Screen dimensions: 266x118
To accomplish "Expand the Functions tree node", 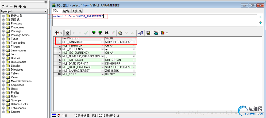I will pyautogui.click(x=3, y=24).
